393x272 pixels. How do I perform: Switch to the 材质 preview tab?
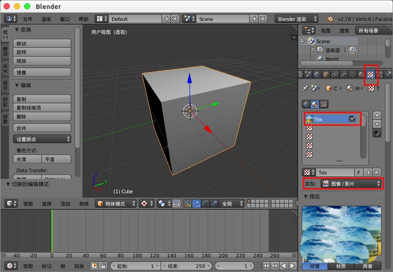pos(341,266)
